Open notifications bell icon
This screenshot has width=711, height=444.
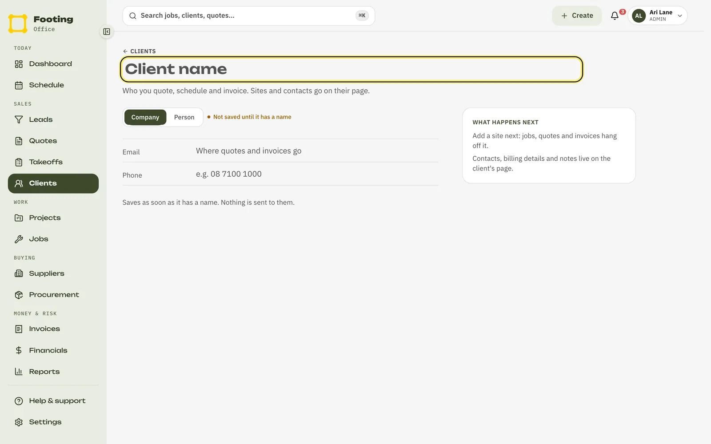[615, 16]
